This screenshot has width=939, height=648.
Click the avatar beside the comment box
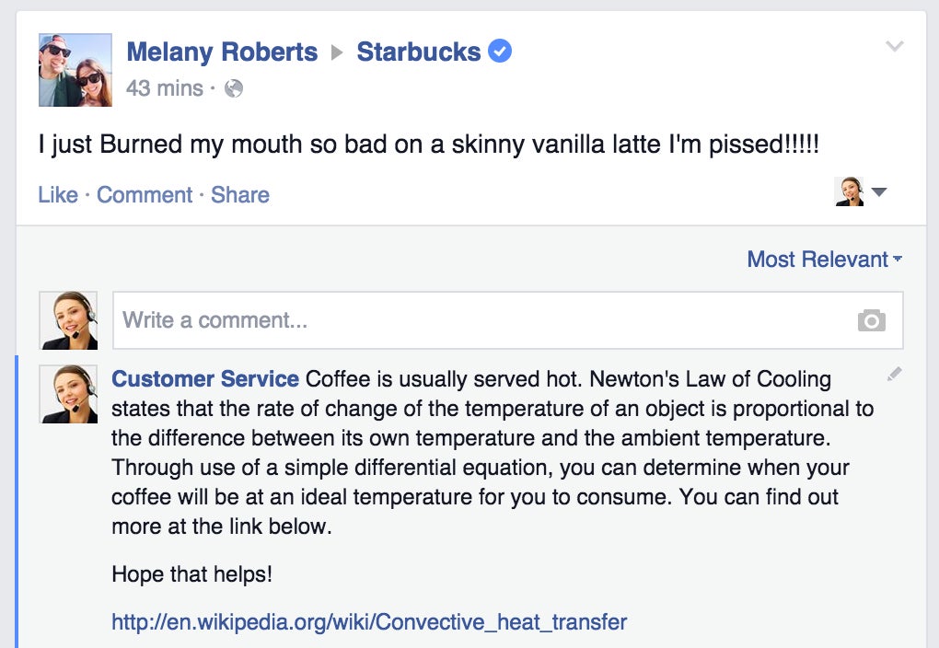[68, 320]
